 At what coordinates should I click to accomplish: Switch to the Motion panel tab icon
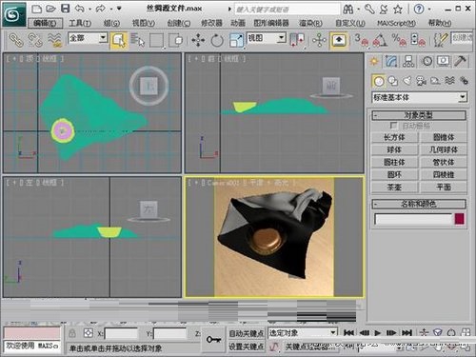426,61
